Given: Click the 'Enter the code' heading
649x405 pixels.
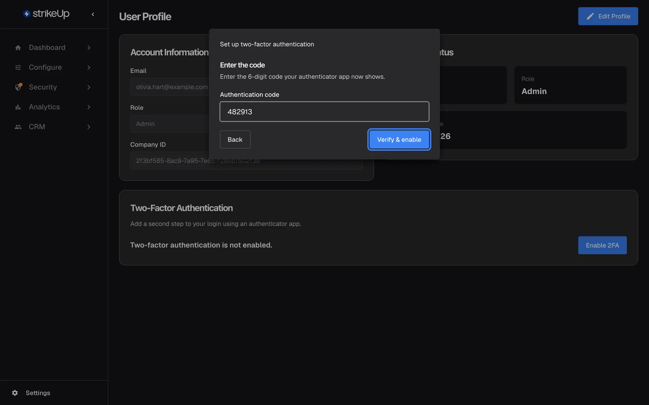Looking at the screenshot, I should coord(242,65).
